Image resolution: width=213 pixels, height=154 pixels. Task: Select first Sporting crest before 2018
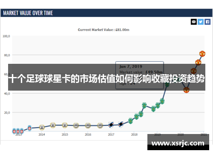tap(130, 121)
